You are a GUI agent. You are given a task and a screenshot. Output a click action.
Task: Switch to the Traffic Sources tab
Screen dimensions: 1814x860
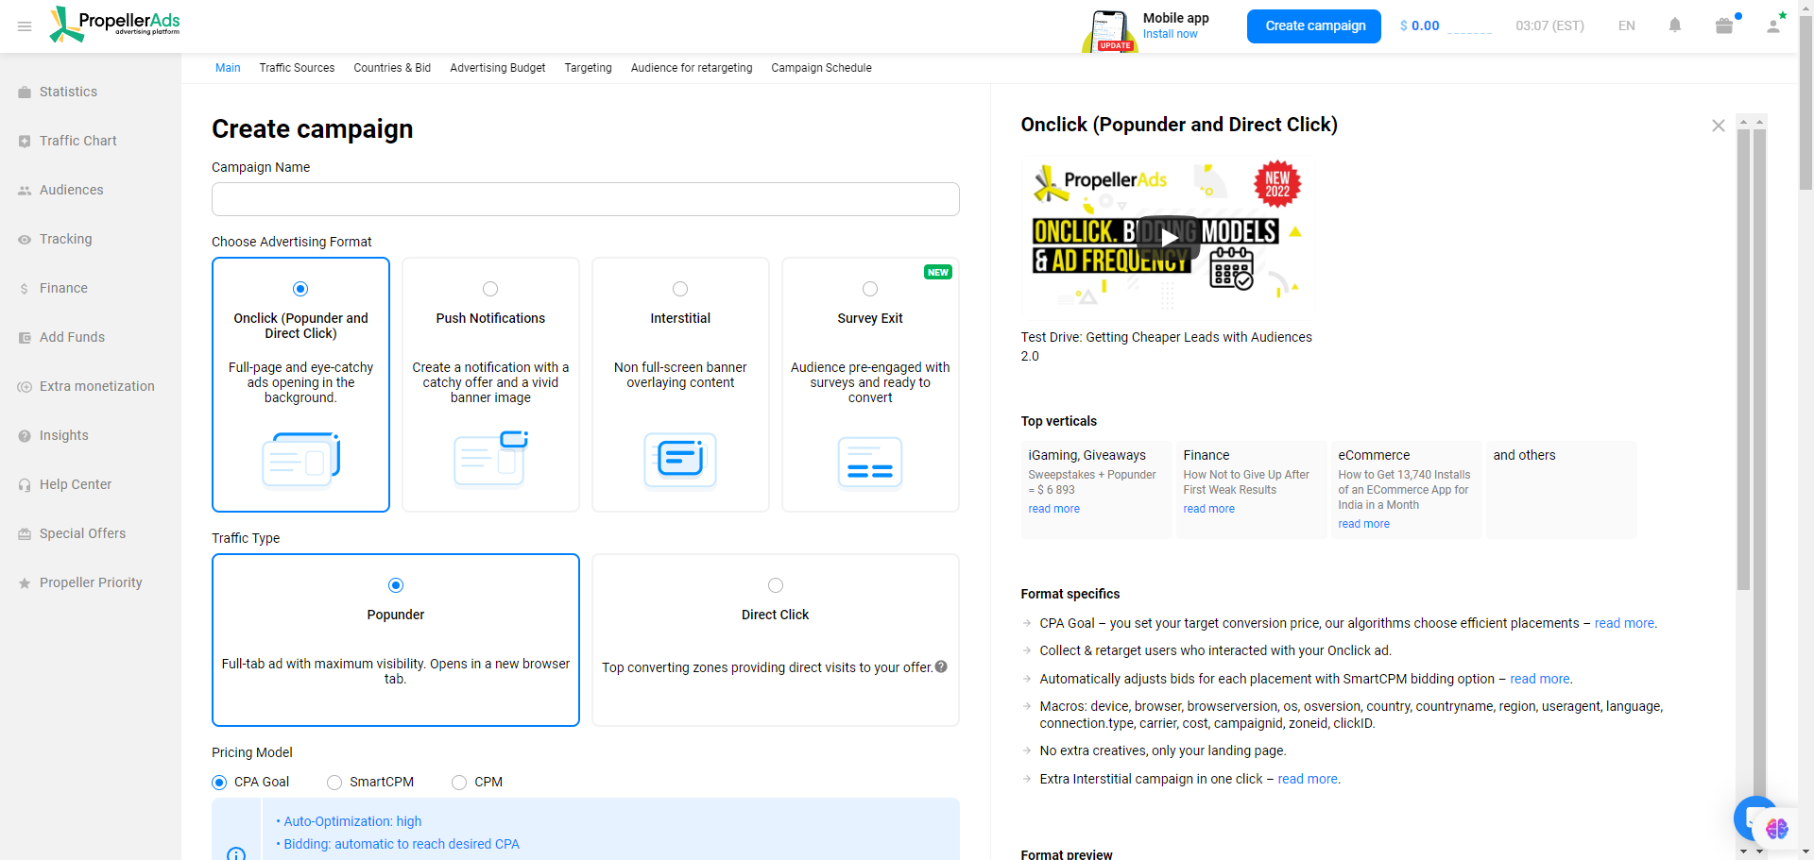[297, 67]
